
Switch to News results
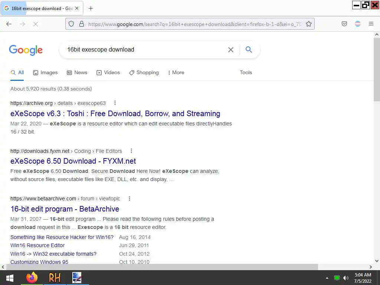click(77, 72)
